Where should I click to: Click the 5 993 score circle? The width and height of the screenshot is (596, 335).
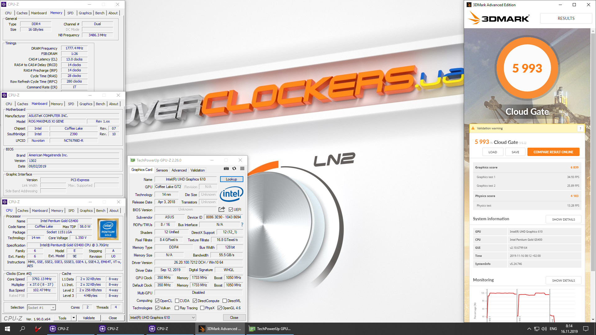point(527,68)
